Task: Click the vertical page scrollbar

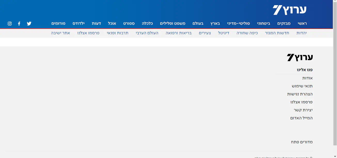Action: tap(335, 77)
